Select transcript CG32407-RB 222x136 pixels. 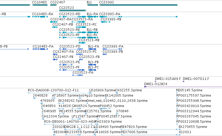[x=55, y=27]
